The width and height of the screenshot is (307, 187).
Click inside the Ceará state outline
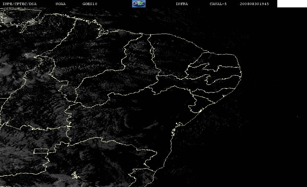[x=172, y=57]
